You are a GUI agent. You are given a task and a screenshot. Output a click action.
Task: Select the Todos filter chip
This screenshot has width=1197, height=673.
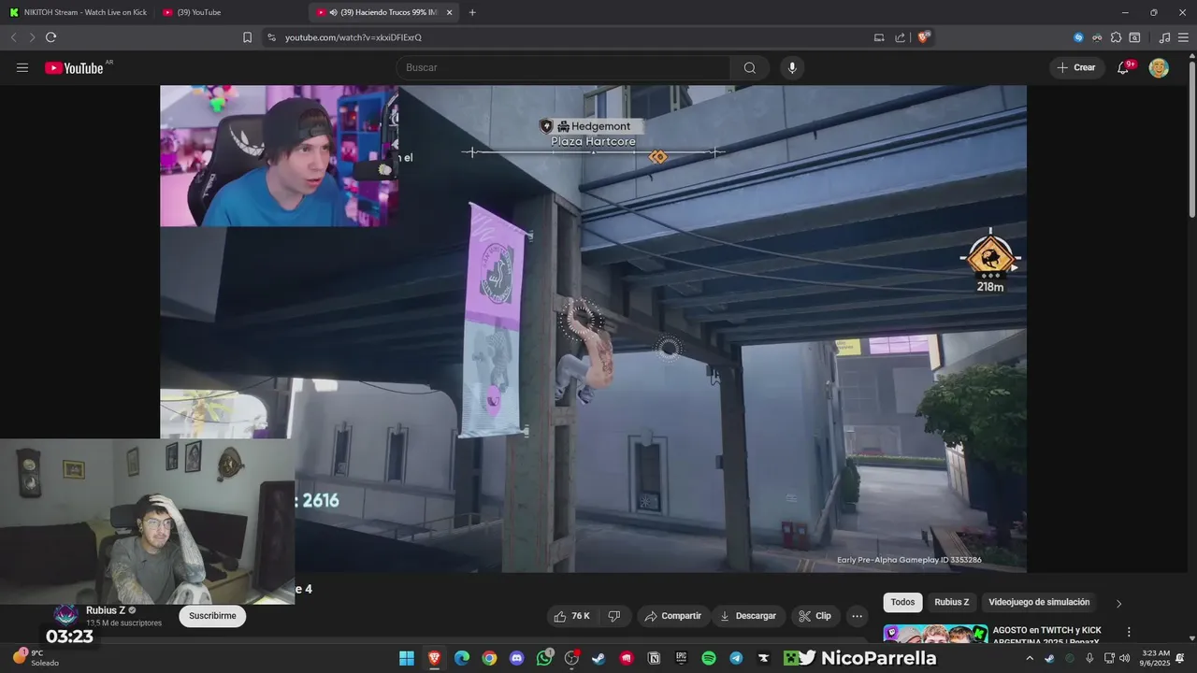coord(902,602)
